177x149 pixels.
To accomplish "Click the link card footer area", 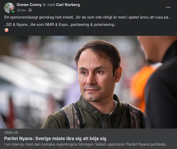I will tap(88, 139).
